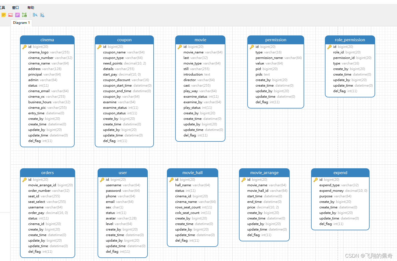Screen dimensions: 397x261
Task: Click the primary key icon in cinema table
Action: 24,47
